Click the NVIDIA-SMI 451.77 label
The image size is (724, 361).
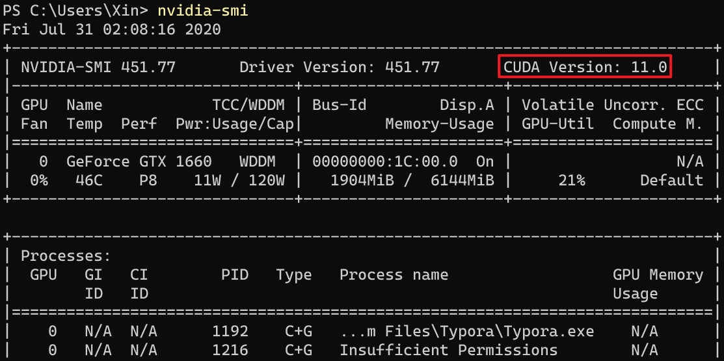coord(98,68)
